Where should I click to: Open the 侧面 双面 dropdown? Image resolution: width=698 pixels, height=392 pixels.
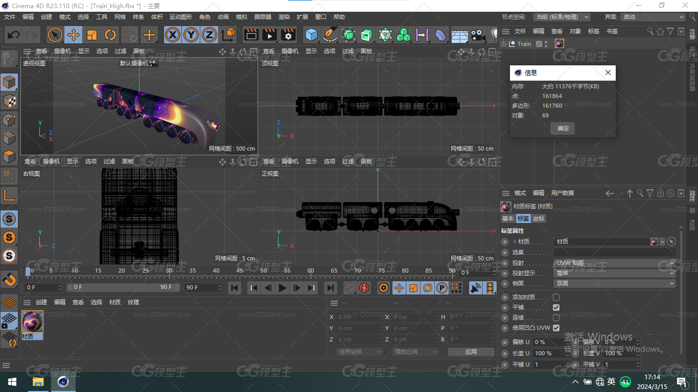click(x=615, y=283)
